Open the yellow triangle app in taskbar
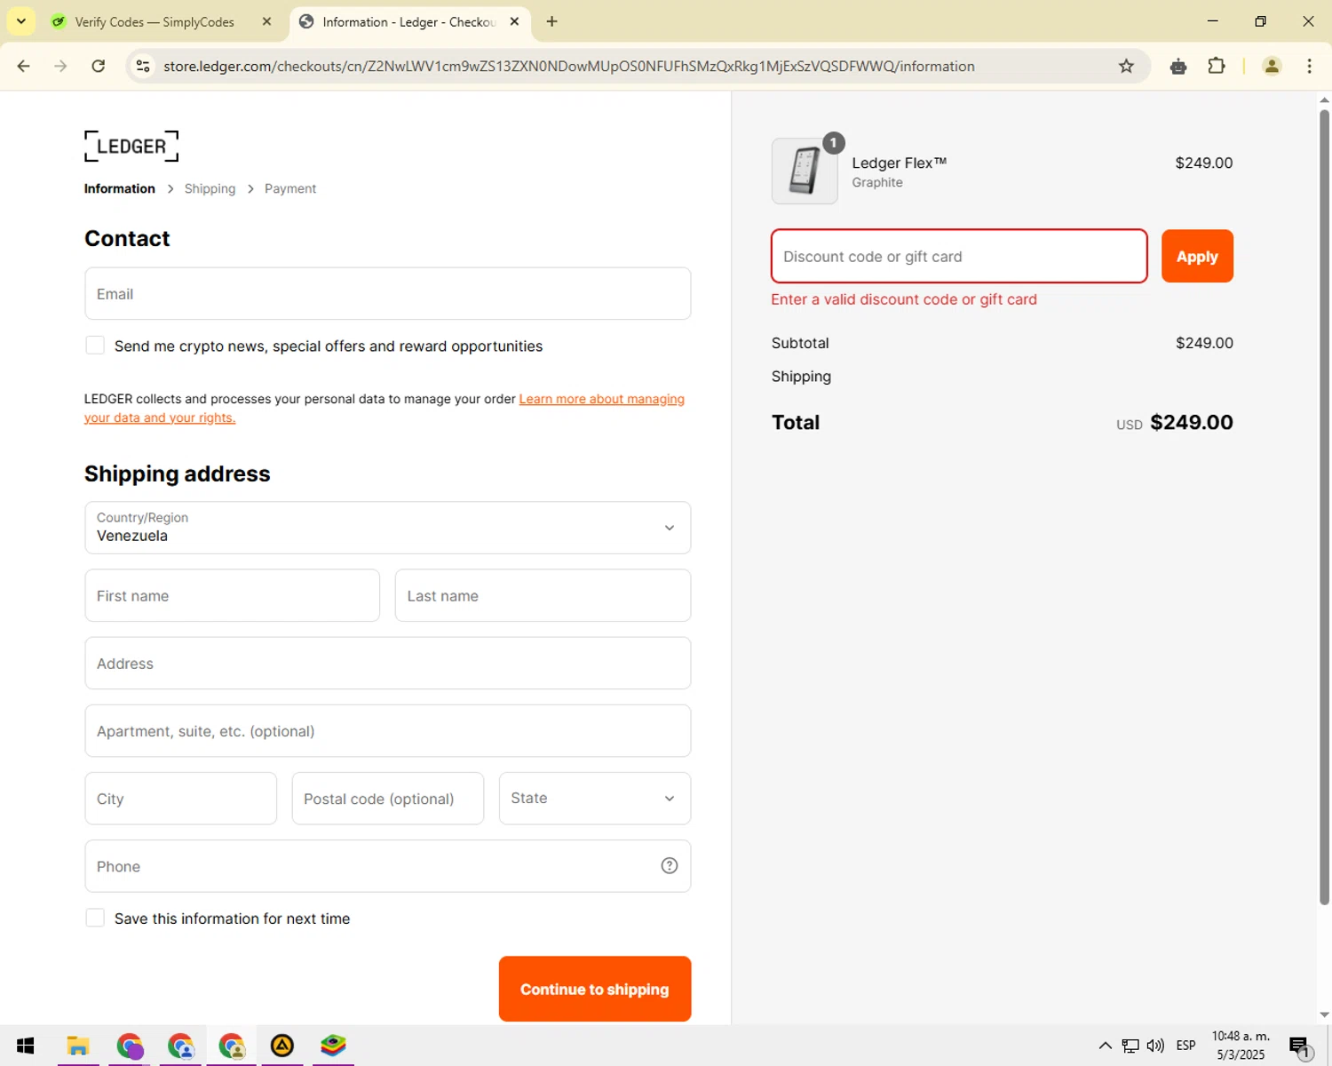The height and width of the screenshot is (1066, 1332). point(282,1046)
